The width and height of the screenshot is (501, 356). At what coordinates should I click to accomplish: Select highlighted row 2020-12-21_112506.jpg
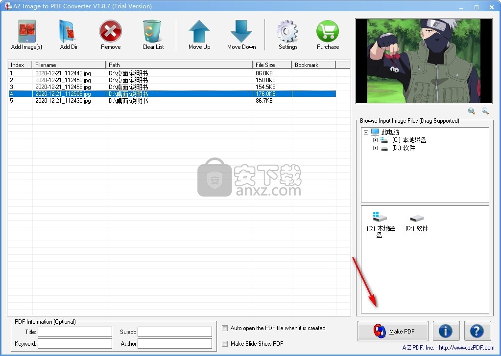[x=172, y=94]
